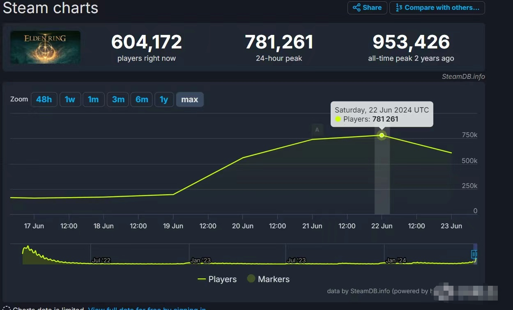Change zoom range to 1y
513x310 pixels.
[x=164, y=99]
